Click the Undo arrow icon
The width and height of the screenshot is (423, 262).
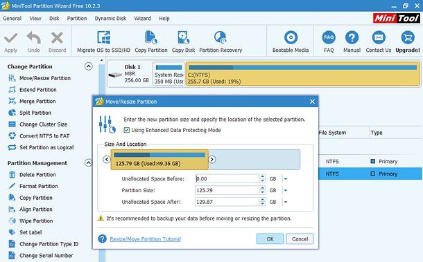pyautogui.click(x=34, y=38)
